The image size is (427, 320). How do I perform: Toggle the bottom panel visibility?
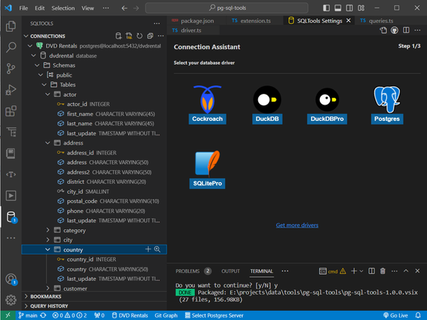[338, 8]
